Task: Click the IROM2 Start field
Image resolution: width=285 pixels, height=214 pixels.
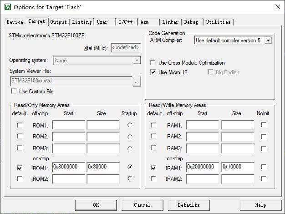Action: (x=69, y=179)
